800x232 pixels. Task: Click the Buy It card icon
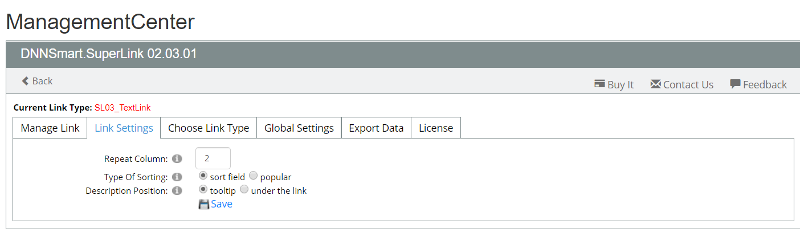pos(599,84)
